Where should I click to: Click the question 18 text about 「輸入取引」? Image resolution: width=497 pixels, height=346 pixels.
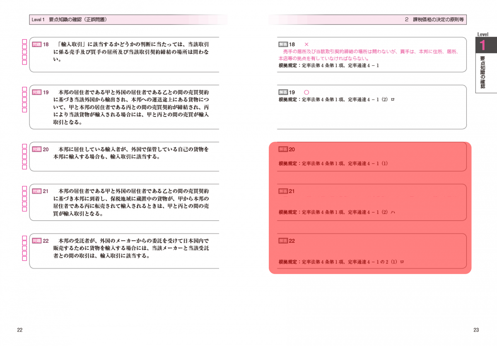[130, 52]
